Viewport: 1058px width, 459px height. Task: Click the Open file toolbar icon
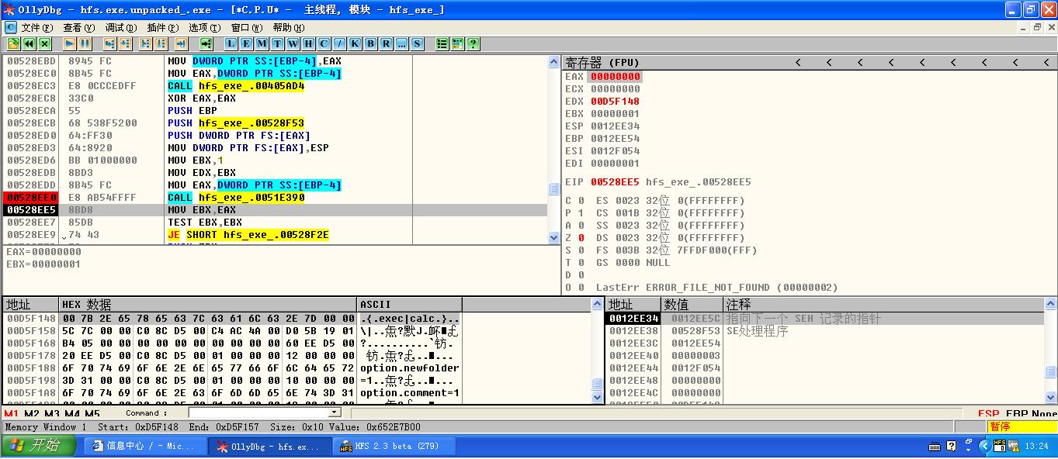pyautogui.click(x=13, y=43)
